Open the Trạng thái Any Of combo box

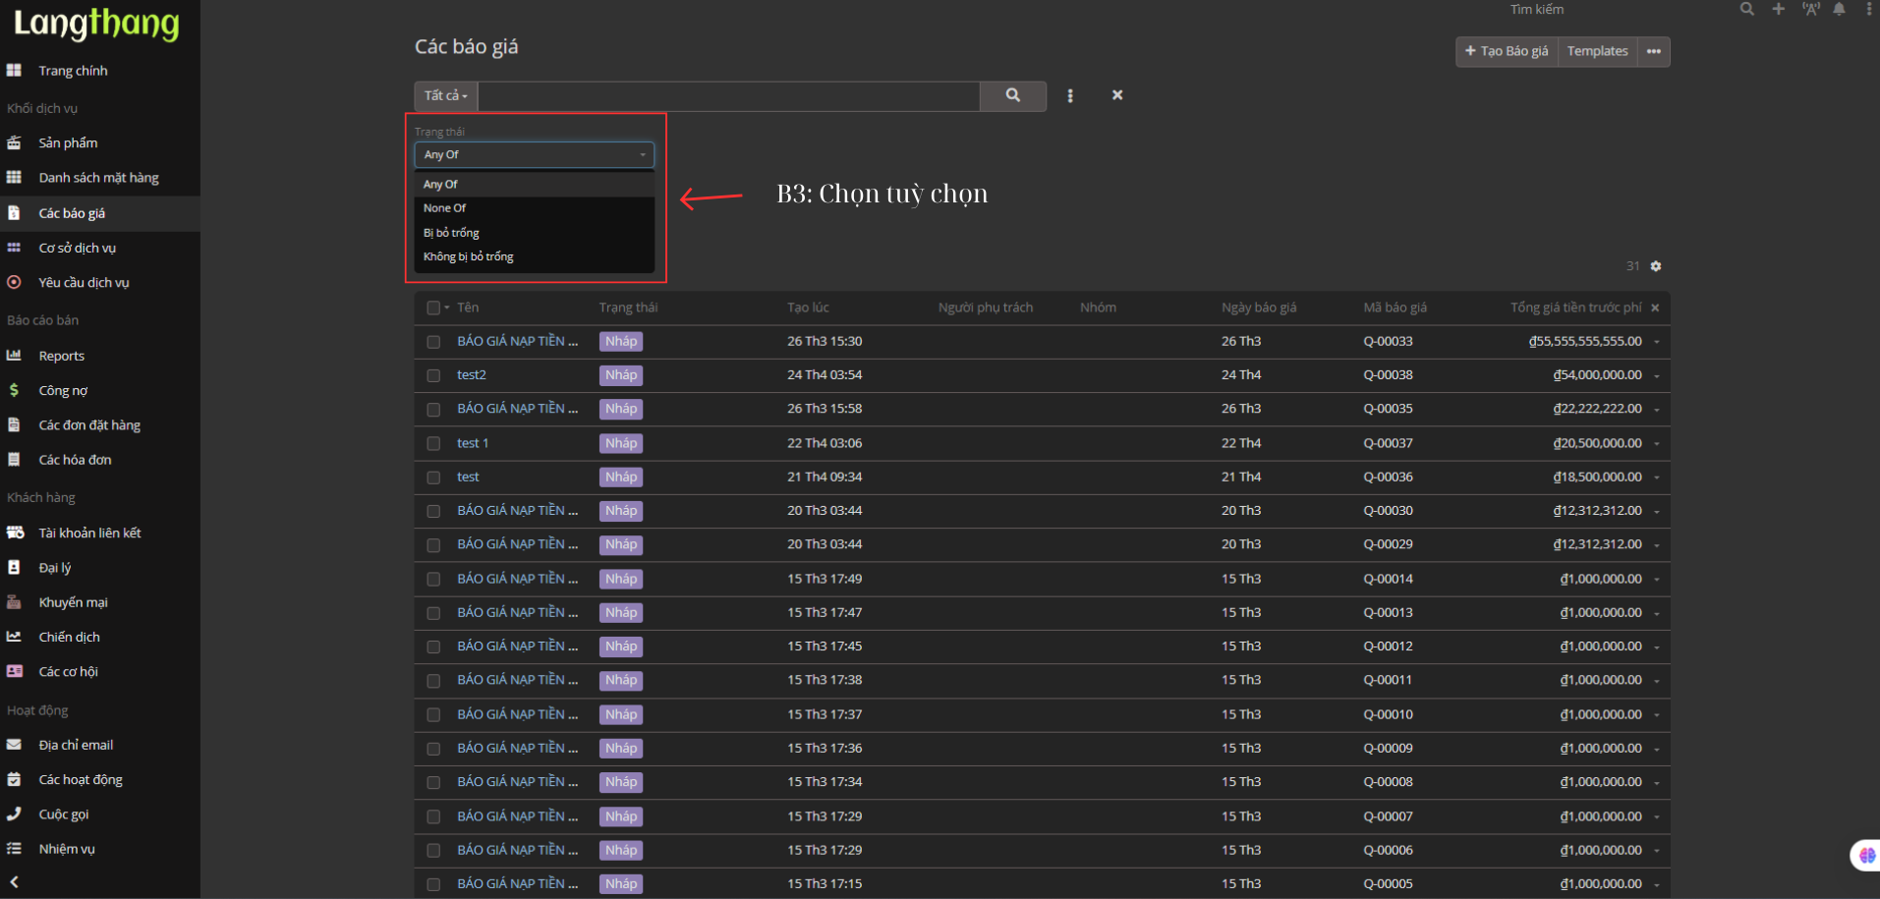[534, 154]
